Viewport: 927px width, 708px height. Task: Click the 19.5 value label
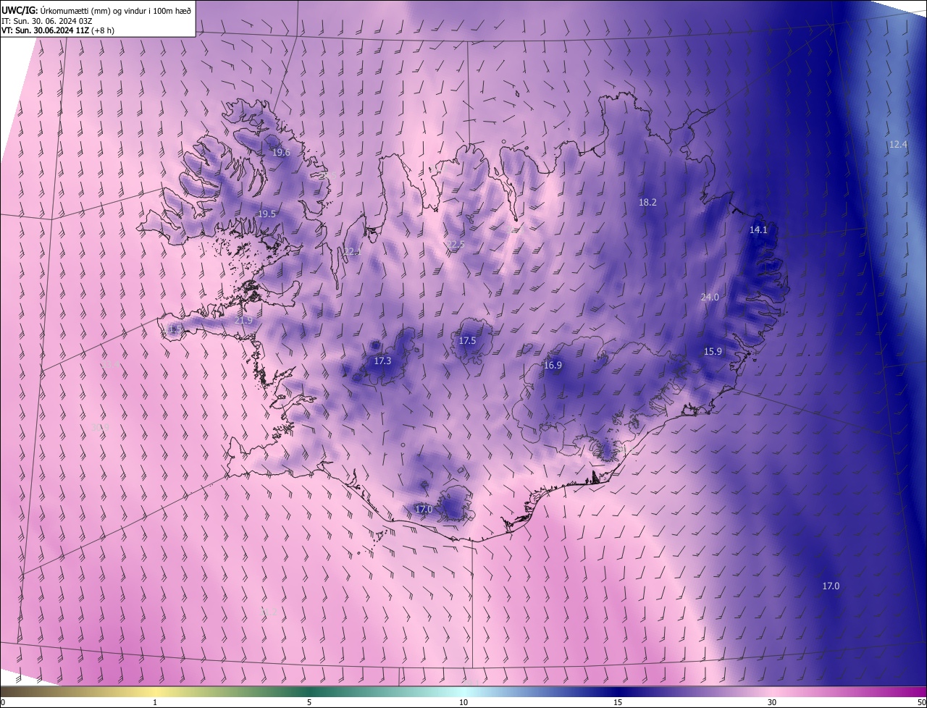(x=267, y=214)
